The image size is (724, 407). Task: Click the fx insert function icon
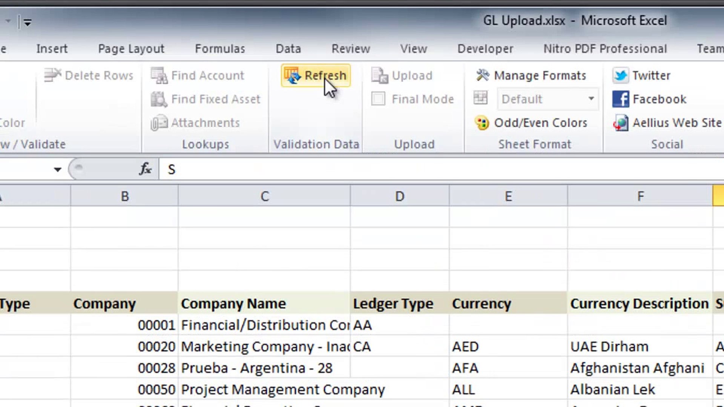click(x=145, y=169)
